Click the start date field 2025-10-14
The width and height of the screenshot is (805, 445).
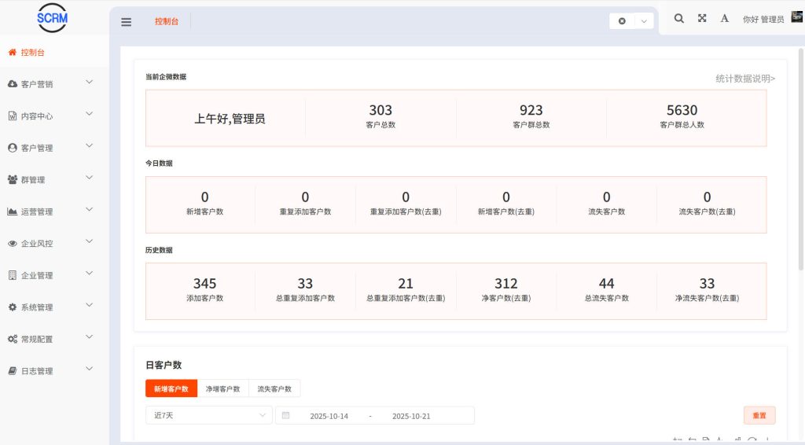click(x=329, y=416)
